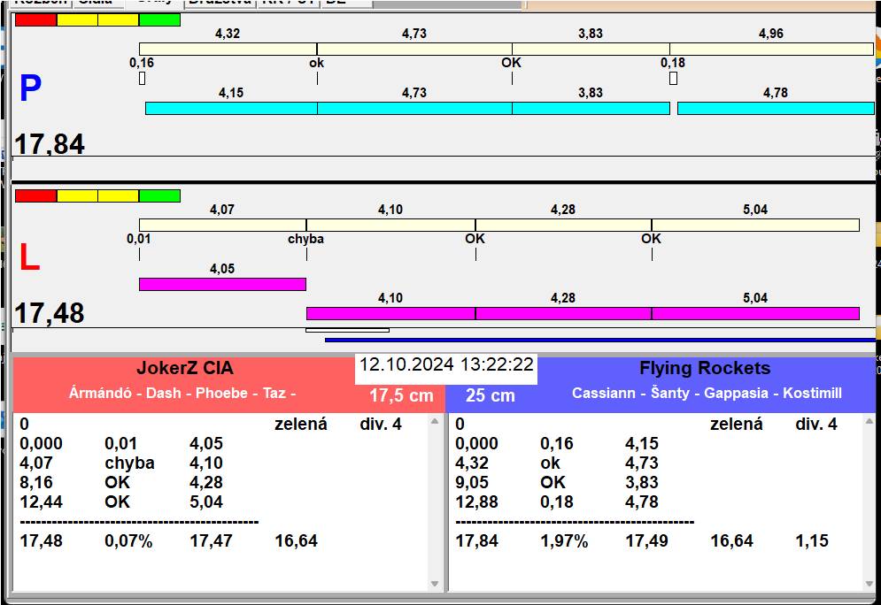The image size is (881, 605).
Task: Click the large 17,84 total time
Action: coord(50,144)
